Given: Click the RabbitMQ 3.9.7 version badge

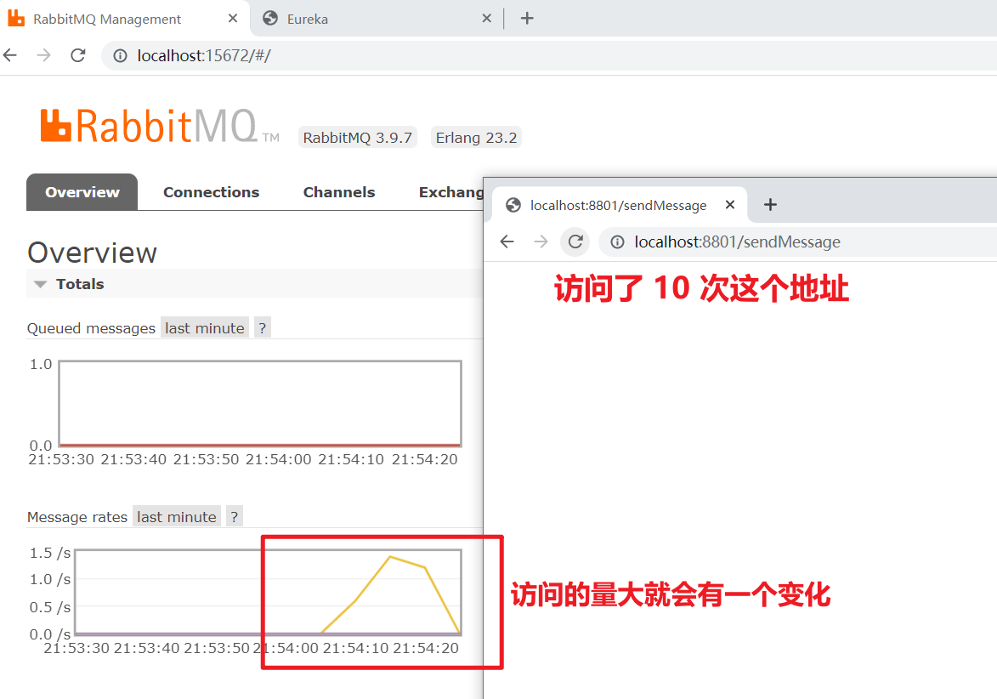Looking at the screenshot, I should (357, 138).
